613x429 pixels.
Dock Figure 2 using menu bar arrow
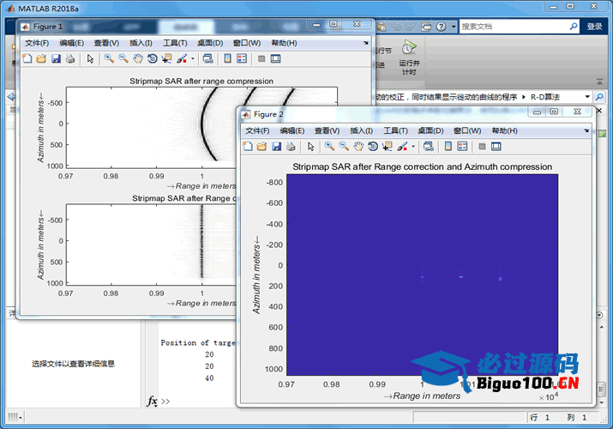[586, 130]
